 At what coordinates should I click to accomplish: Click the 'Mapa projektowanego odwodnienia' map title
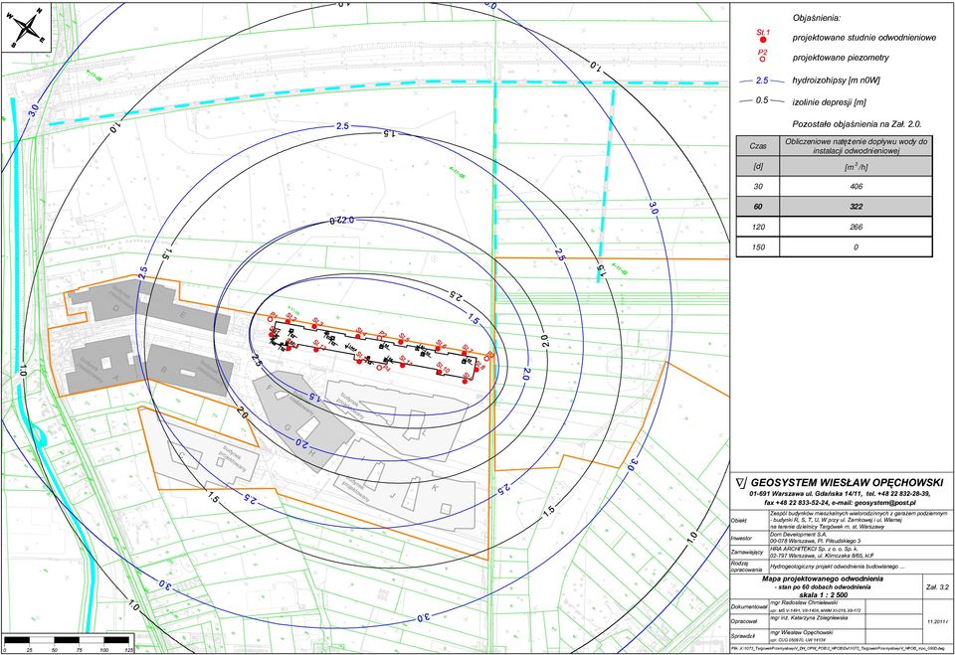click(x=823, y=578)
